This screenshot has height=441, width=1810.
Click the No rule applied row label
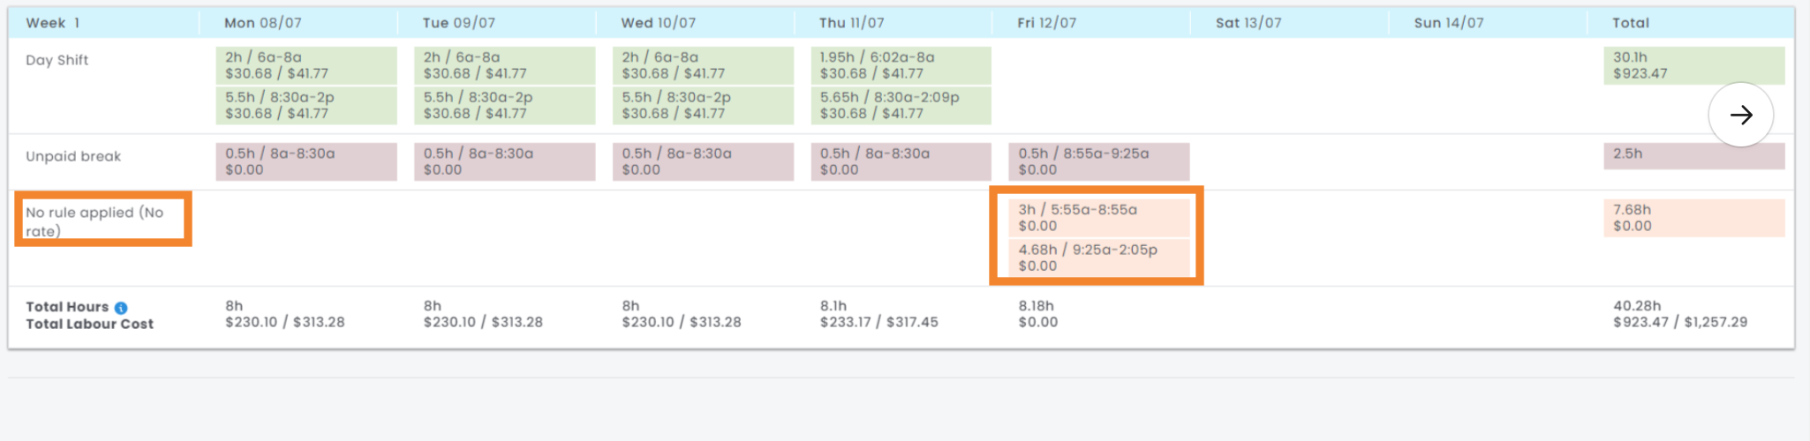94,221
